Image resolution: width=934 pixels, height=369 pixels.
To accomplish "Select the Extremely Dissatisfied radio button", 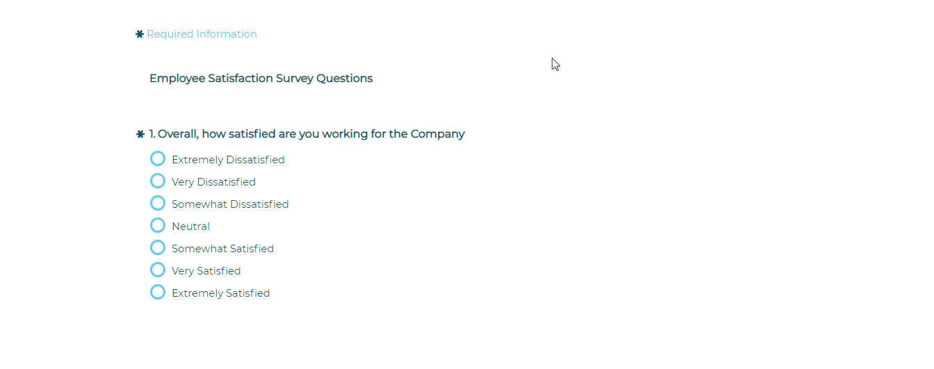I will (x=158, y=159).
